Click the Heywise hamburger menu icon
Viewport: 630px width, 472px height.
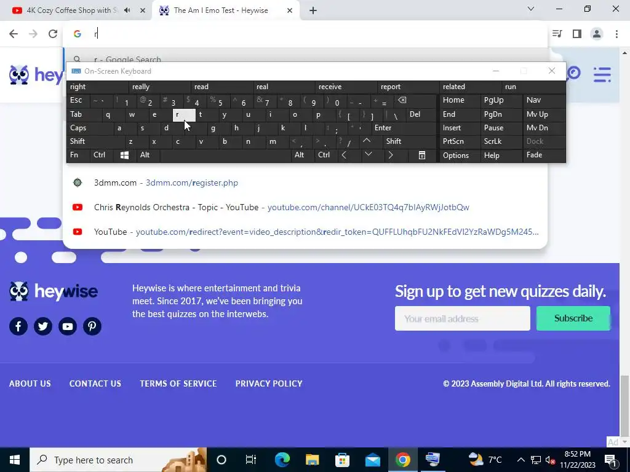click(x=602, y=74)
